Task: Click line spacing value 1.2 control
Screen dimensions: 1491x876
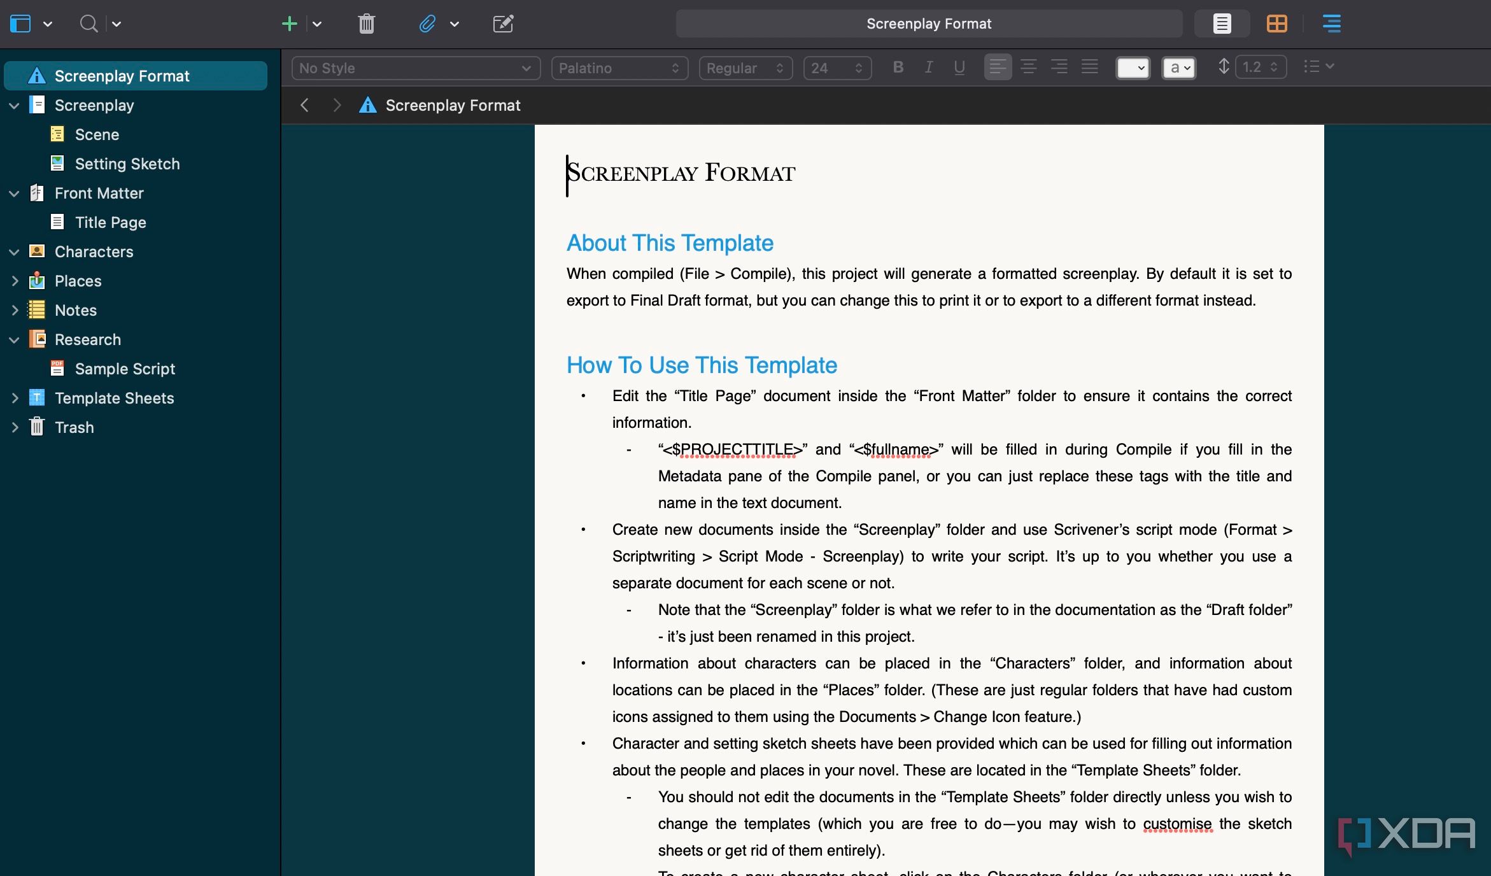Action: click(x=1259, y=67)
